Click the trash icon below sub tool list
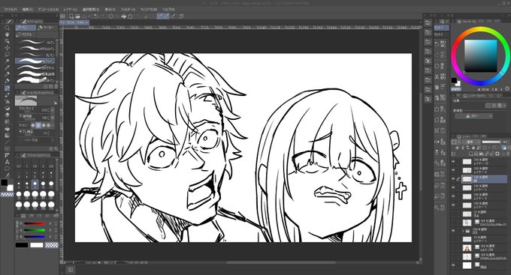This screenshot has width=511, height=275. coord(56,86)
